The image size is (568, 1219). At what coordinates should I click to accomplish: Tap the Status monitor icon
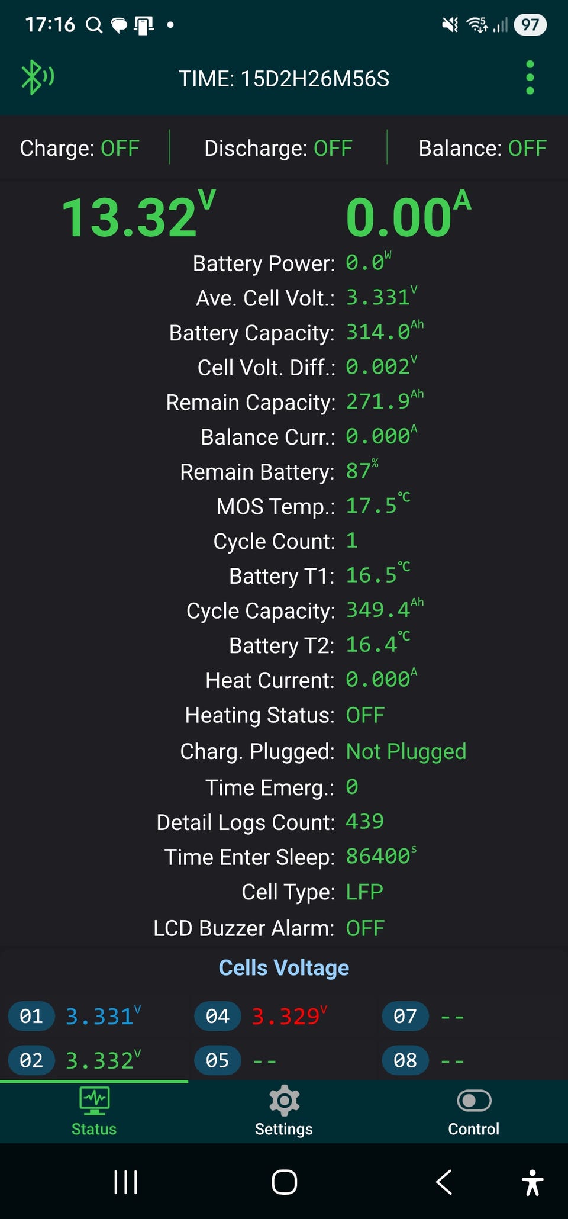(x=94, y=1101)
